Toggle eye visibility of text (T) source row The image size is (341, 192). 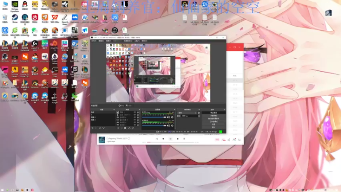(135, 115)
